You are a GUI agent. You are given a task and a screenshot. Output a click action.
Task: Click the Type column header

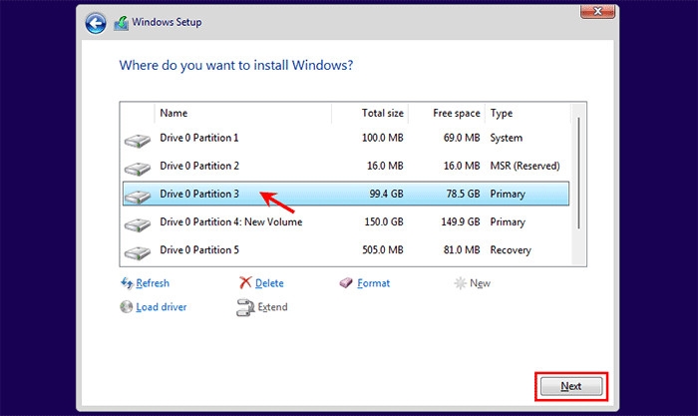[527, 113]
